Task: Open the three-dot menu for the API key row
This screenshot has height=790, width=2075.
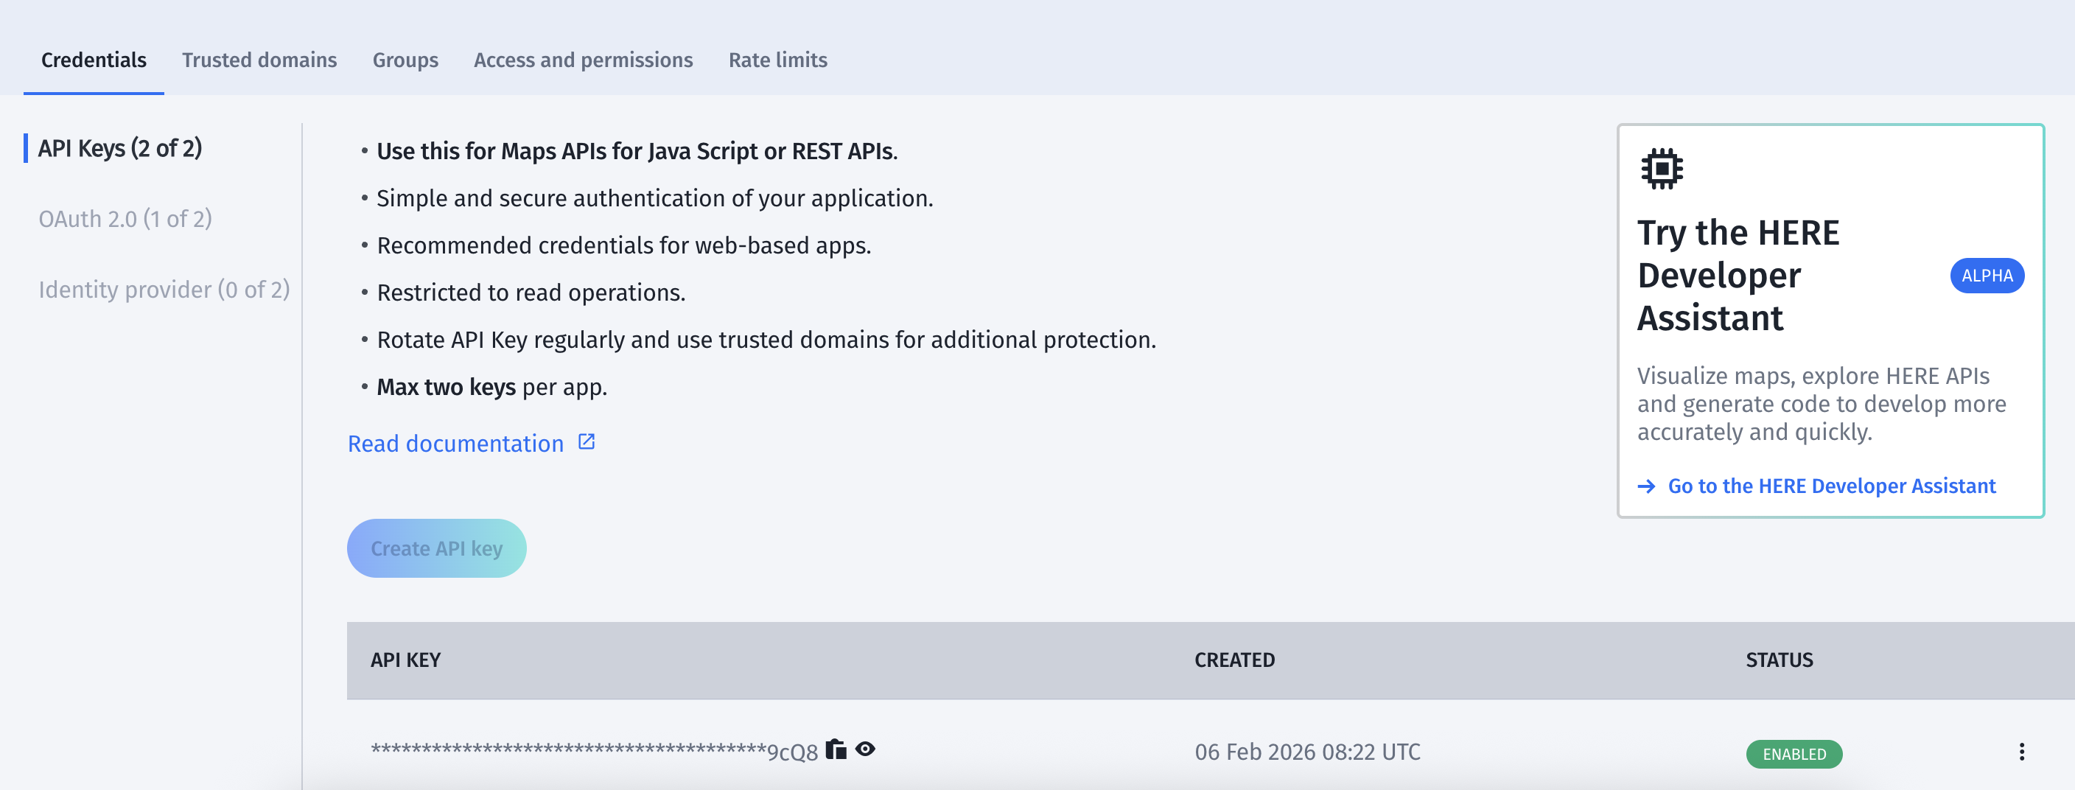Action: [x=2021, y=752]
